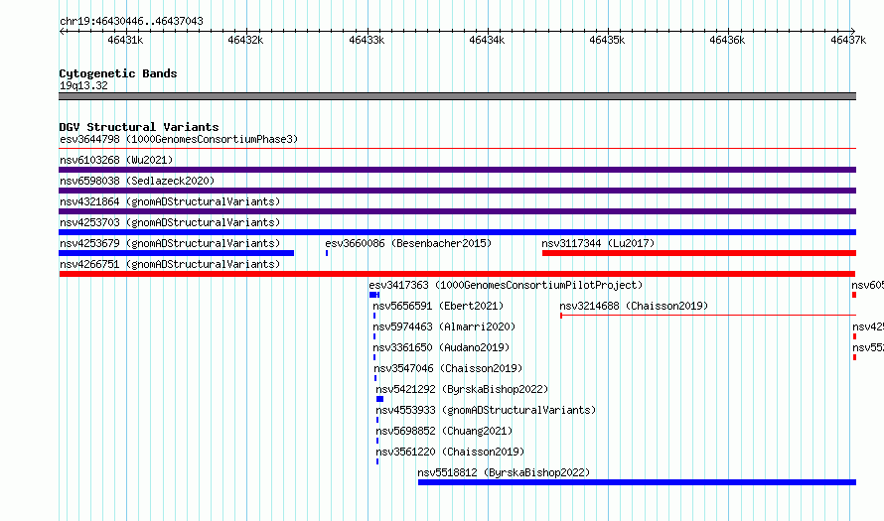Select the nsv3117344 (Lu2017) red bar
The height and width of the screenshot is (521, 884).
(699, 253)
